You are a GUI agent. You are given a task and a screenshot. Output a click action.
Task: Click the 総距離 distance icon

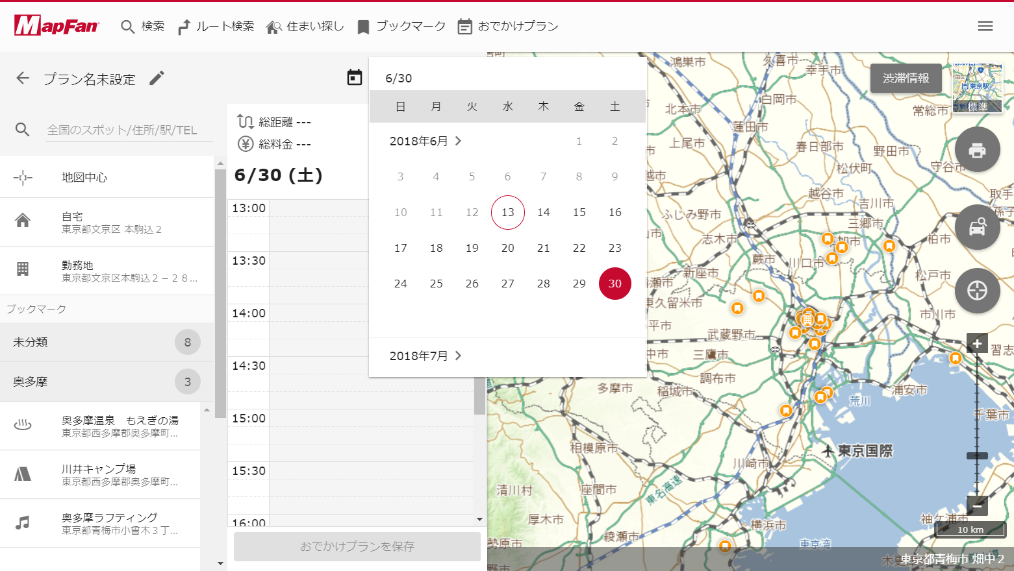coord(246,121)
